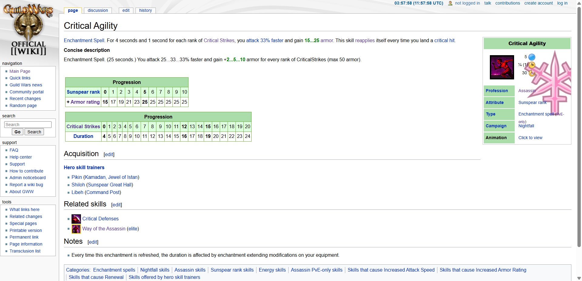This screenshot has width=582, height=281.
Task: Open Quick links in navigation
Action: point(20,78)
